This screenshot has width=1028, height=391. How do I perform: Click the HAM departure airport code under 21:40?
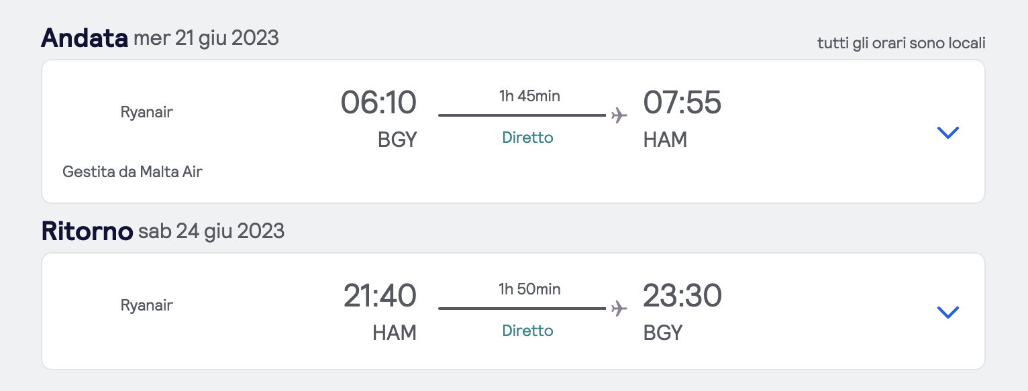(x=395, y=333)
